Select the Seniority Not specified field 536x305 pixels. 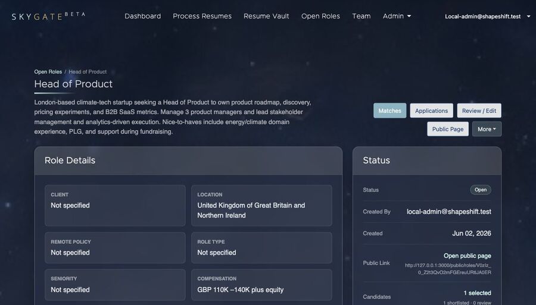click(115, 285)
